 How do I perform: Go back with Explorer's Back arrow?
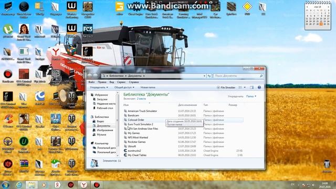(90, 76)
